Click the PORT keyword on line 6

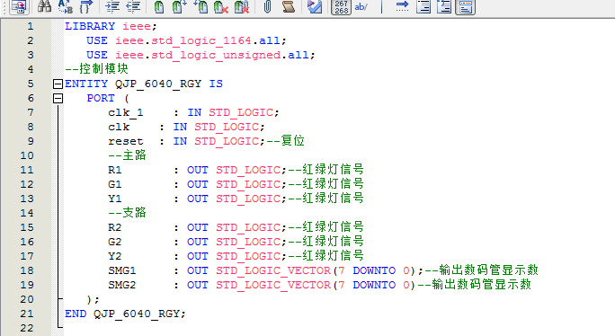coord(101,98)
